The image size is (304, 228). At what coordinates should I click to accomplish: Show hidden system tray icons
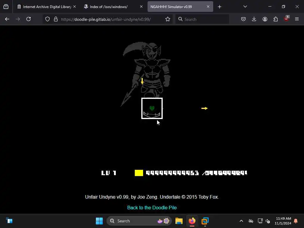click(x=241, y=221)
